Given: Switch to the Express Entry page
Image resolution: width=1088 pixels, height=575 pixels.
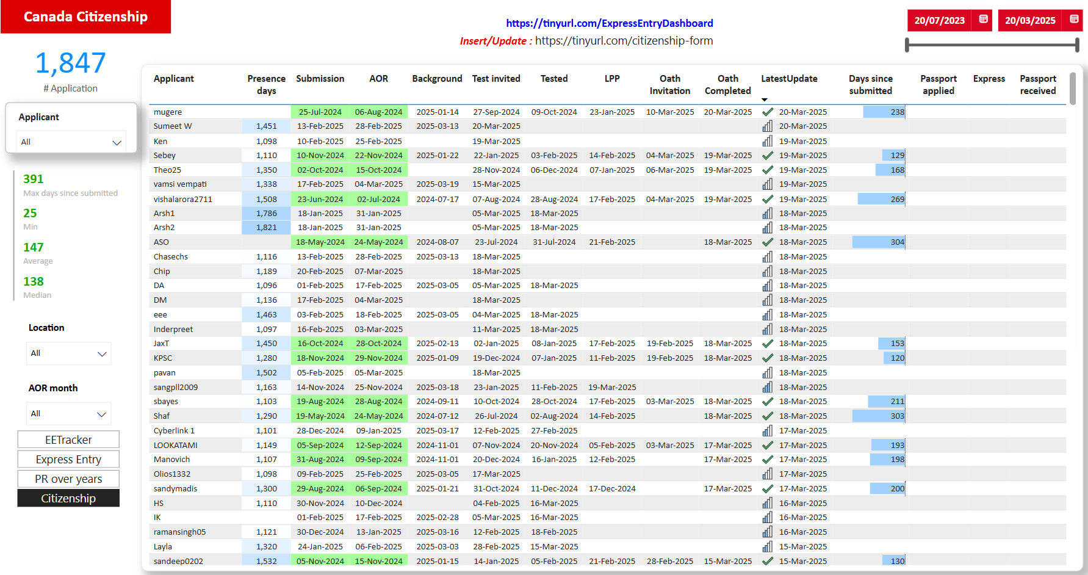Looking at the screenshot, I should click(68, 459).
